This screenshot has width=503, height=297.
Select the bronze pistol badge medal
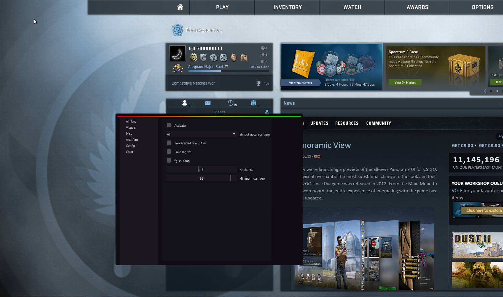244,57
